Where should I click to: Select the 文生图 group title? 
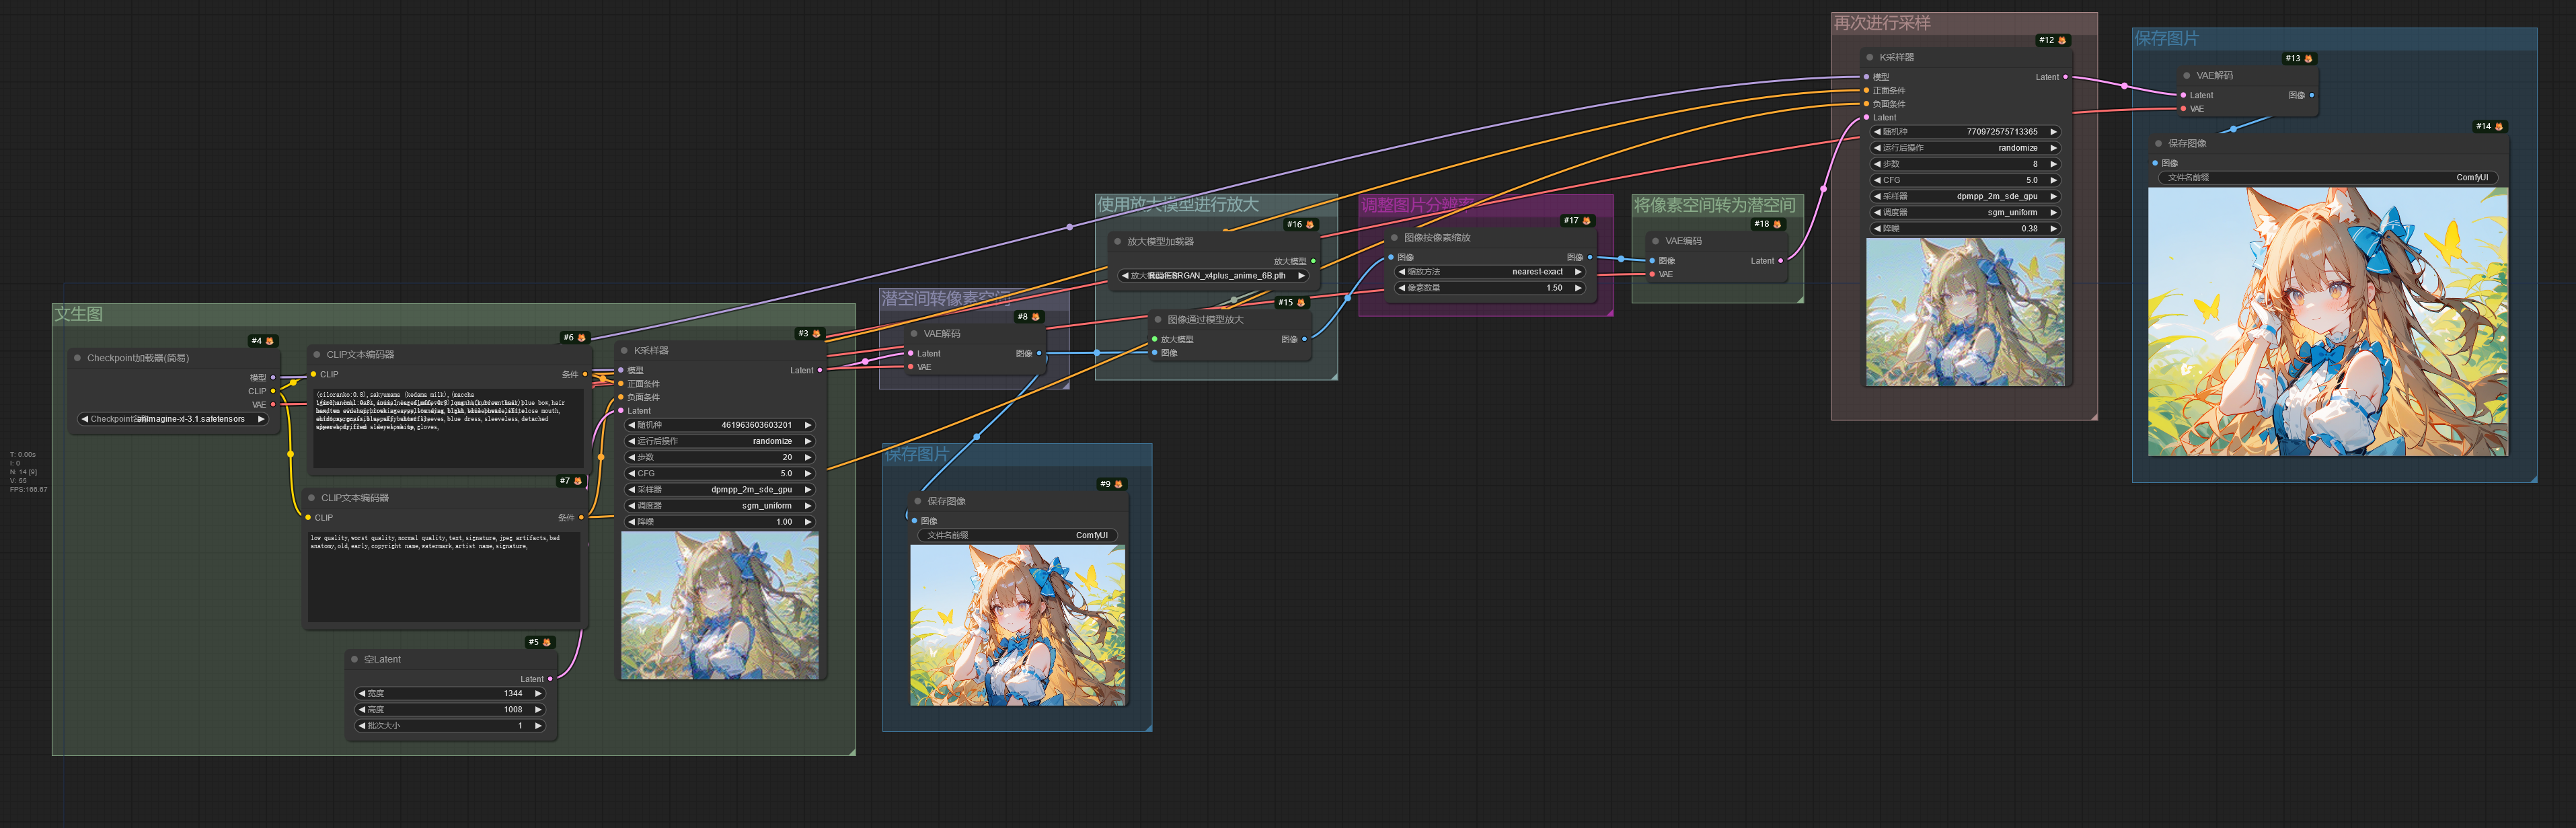79,314
